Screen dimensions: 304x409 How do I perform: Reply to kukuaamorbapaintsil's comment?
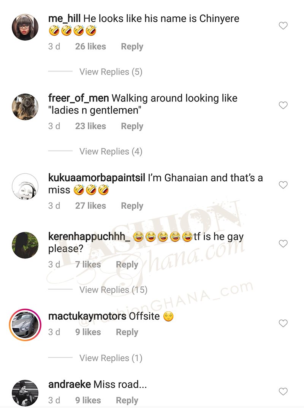132,206
